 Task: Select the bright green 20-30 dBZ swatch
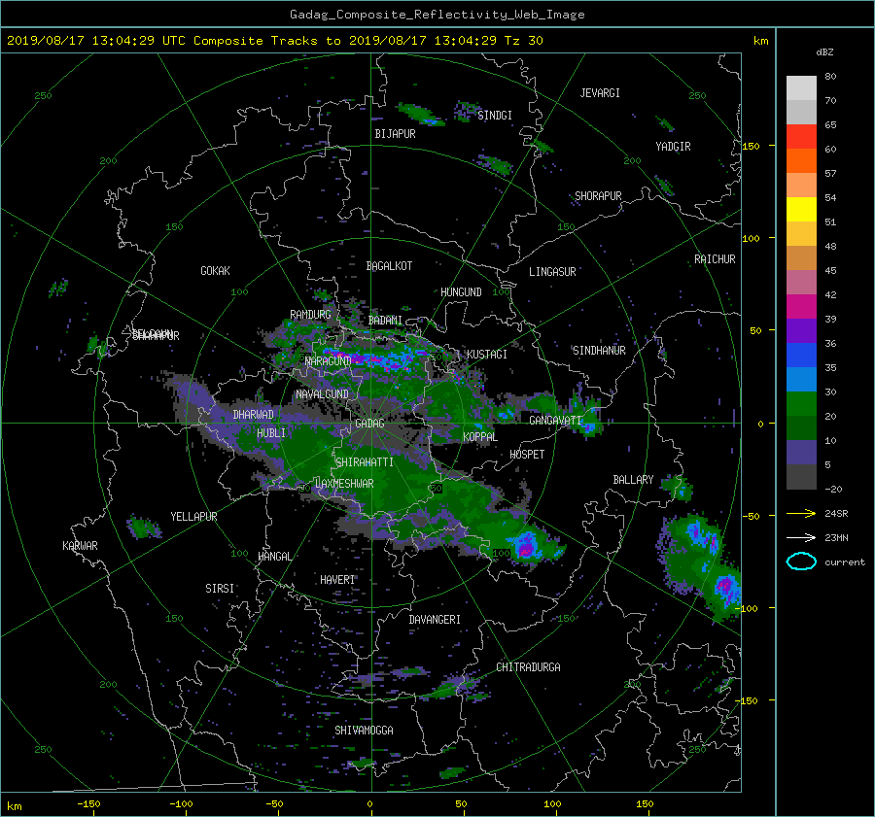801,404
